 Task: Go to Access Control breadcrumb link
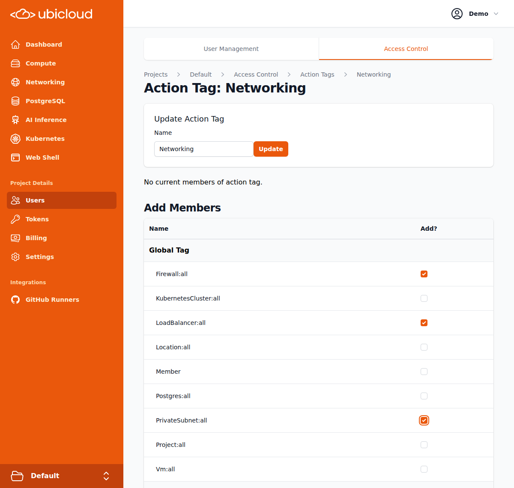256,74
